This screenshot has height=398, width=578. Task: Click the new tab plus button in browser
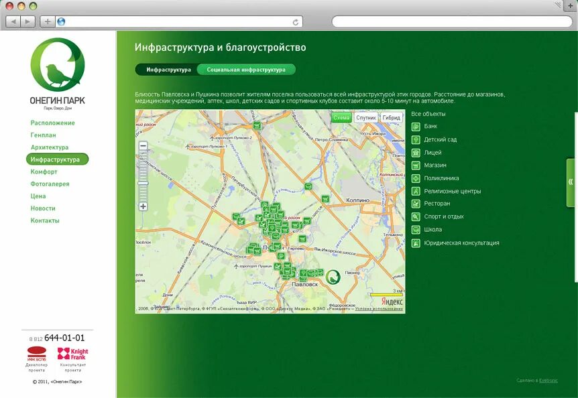coord(570,6)
